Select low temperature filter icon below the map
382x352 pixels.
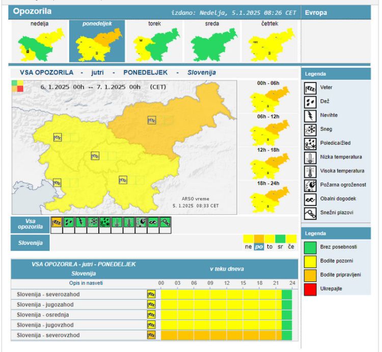[x=117, y=222]
